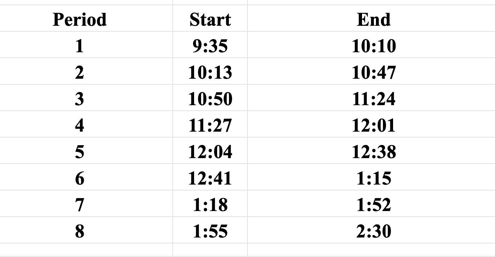
Task: Select the Start column header cell
Action: pos(210,20)
